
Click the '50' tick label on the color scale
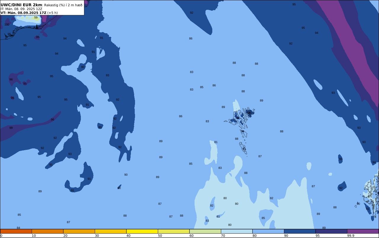(x=160, y=236)
